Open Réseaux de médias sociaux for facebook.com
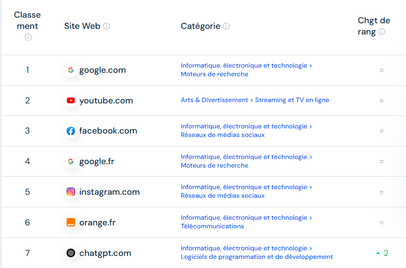The image size is (406, 268). pyautogui.click(x=223, y=135)
